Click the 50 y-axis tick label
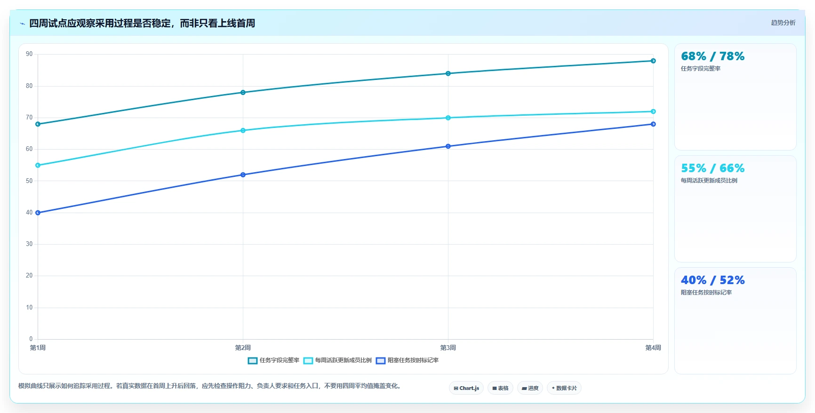The width and height of the screenshot is (815, 413). (29, 181)
